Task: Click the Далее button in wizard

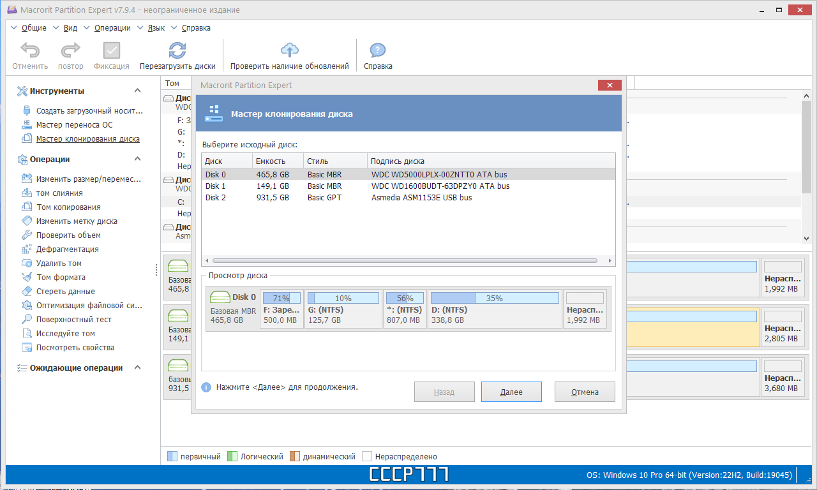Action: coord(511,392)
